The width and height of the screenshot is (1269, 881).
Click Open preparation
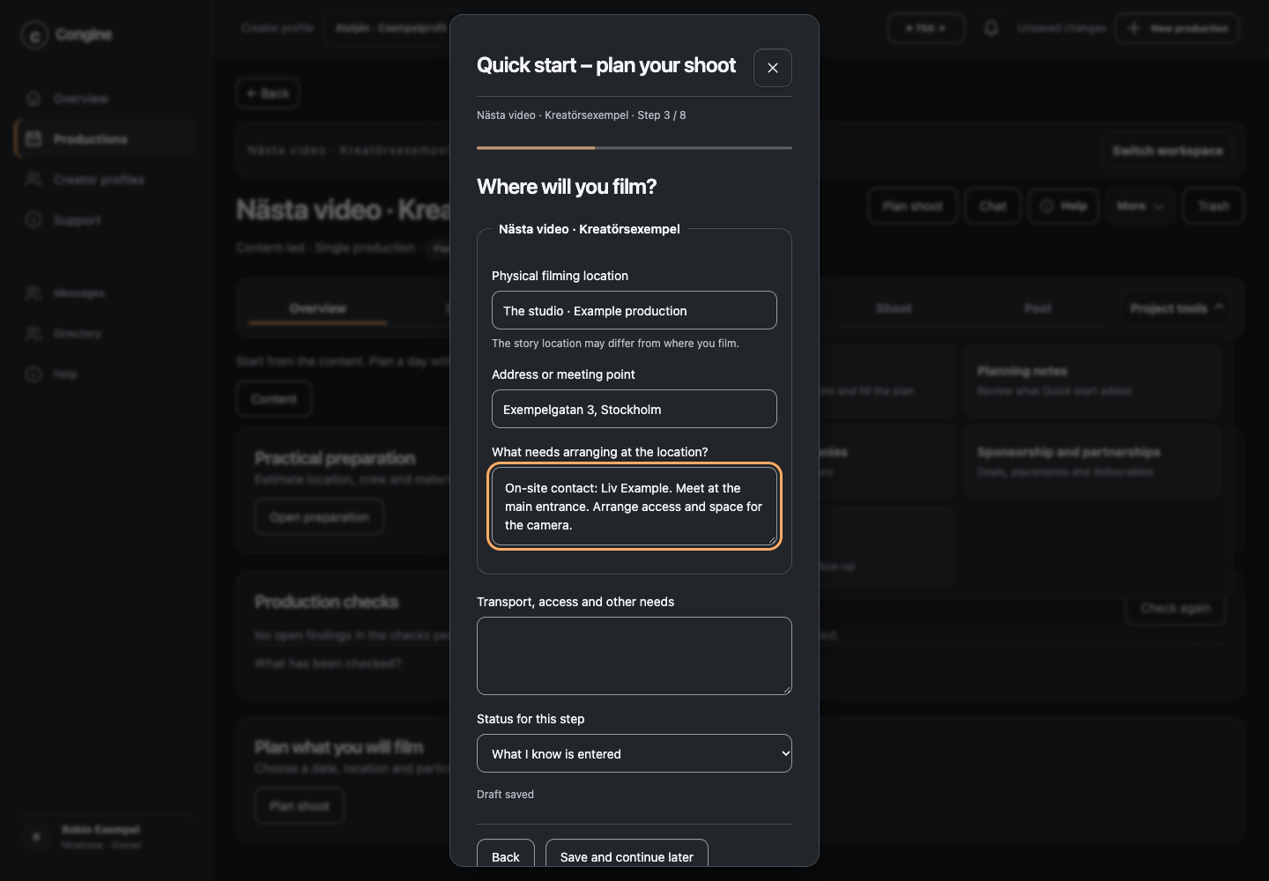click(320, 517)
